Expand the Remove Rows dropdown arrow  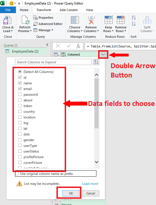[x=125, y=31]
